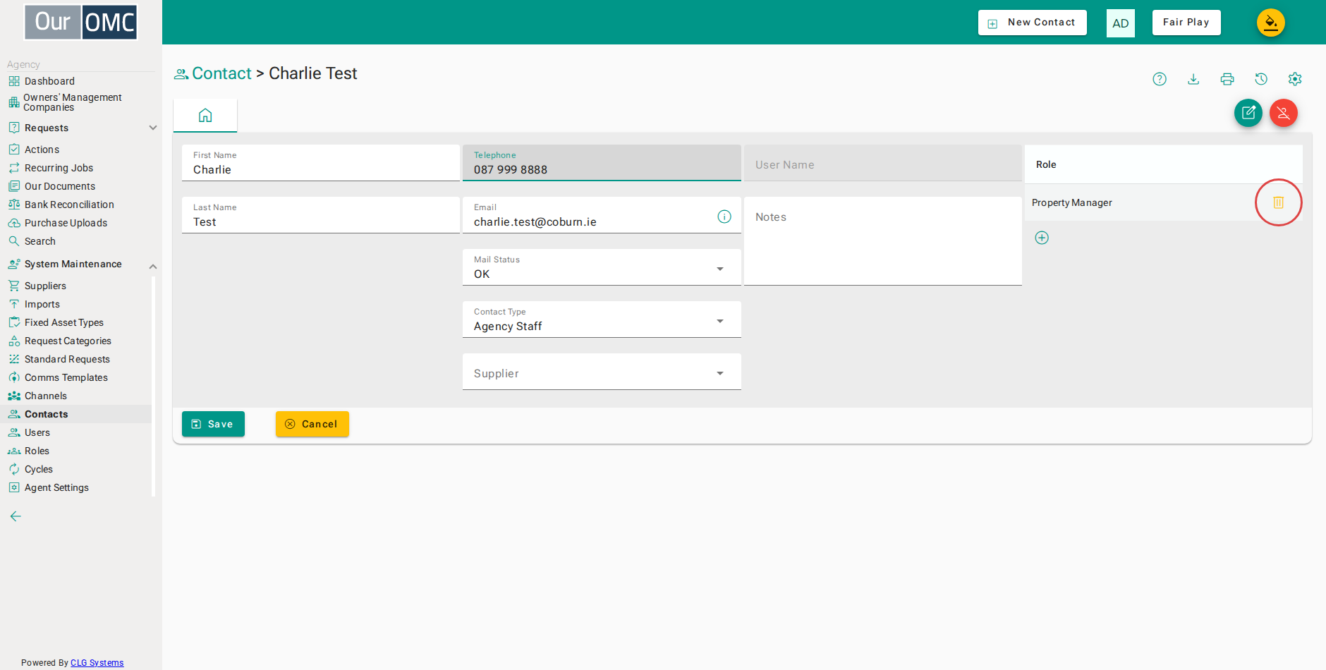Go to Bank Reconciliation
Viewport: 1326px width, 670px height.
click(x=69, y=205)
